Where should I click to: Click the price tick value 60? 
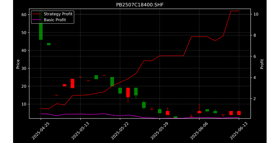(x=24, y=15)
